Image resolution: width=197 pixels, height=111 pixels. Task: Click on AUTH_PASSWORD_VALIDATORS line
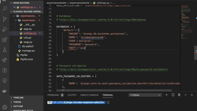(x=76, y=76)
